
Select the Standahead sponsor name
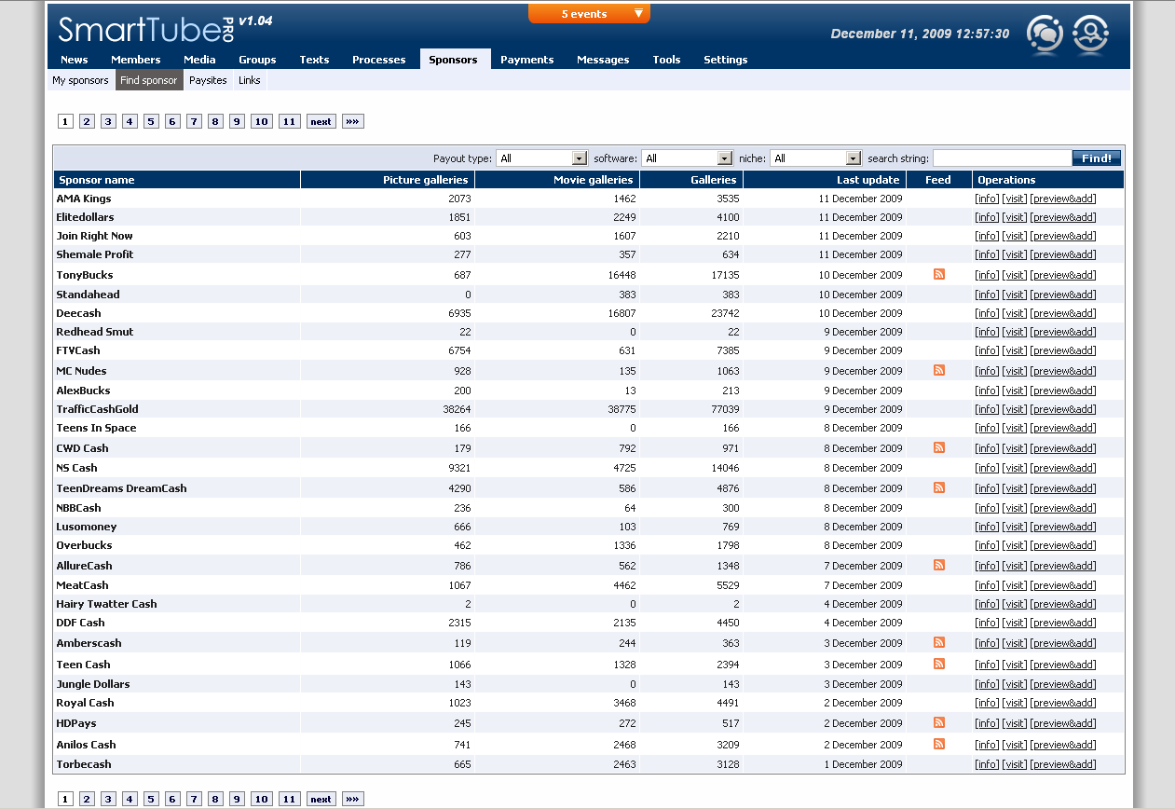tap(88, 295)
